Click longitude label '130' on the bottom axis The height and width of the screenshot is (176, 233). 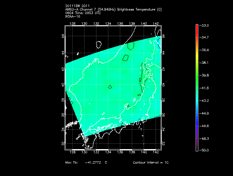84,152
